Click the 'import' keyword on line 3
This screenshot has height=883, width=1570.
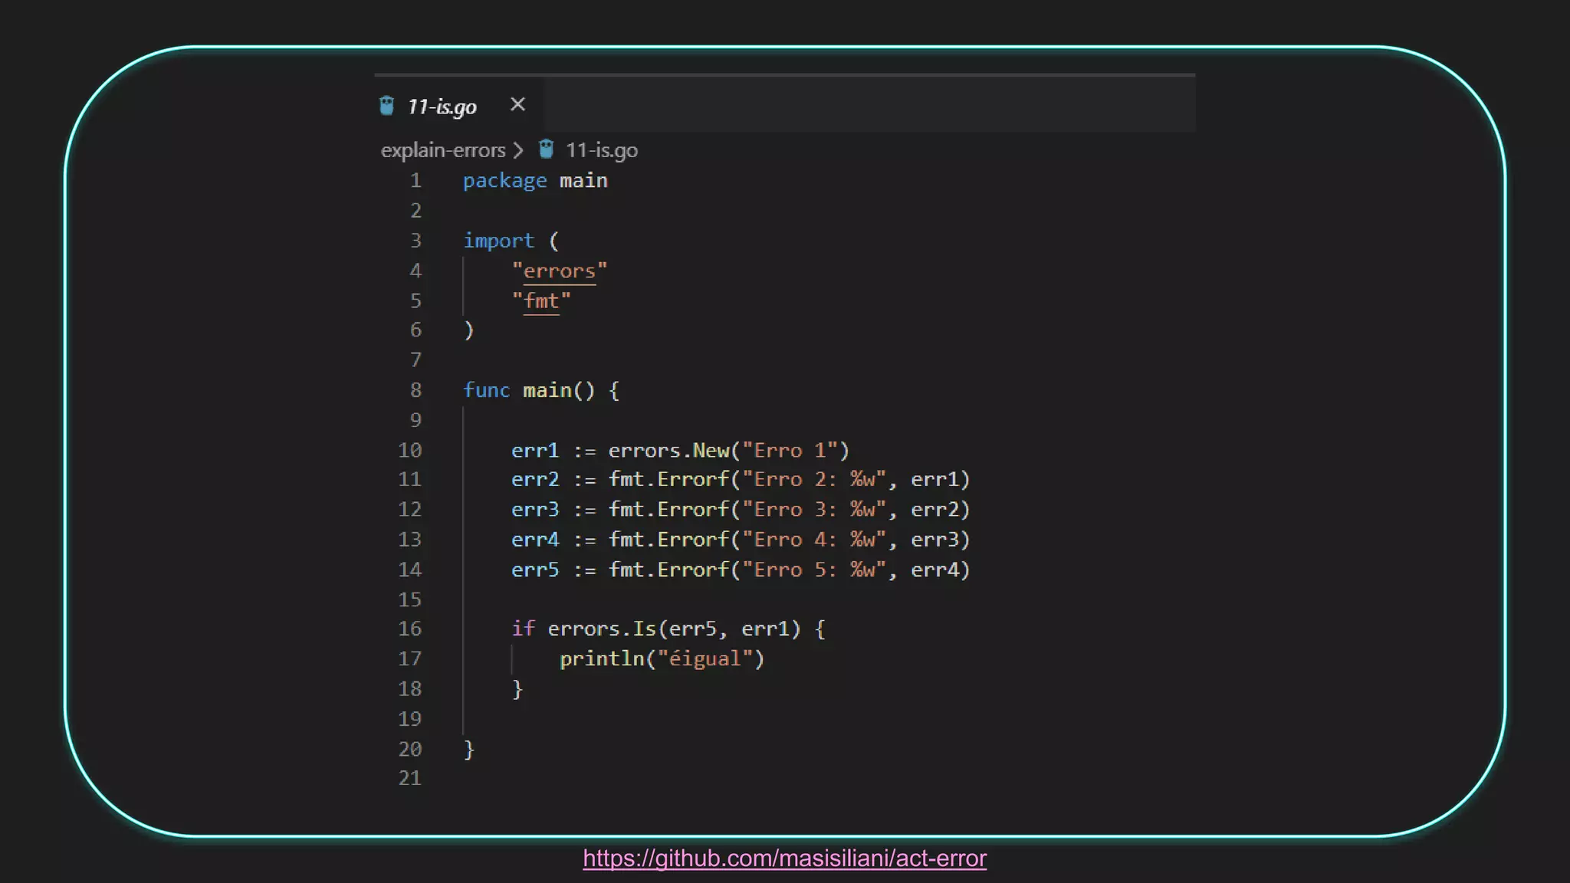[x=499, y=241]
